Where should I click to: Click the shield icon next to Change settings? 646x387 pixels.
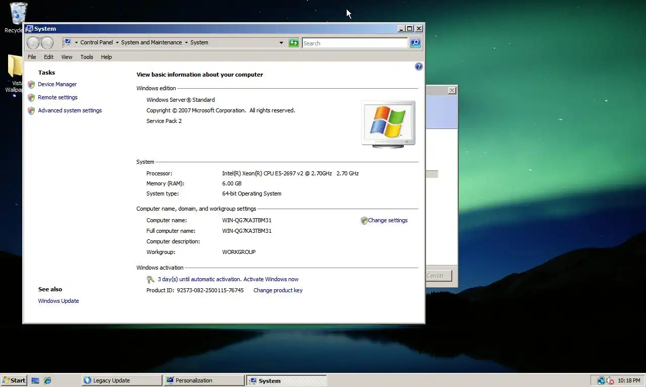(364, 221)
